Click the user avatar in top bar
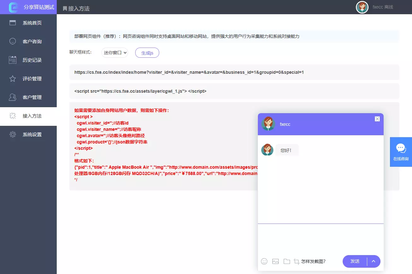The height and width of the screenshot is (274, 412). [x=362, y=7]
